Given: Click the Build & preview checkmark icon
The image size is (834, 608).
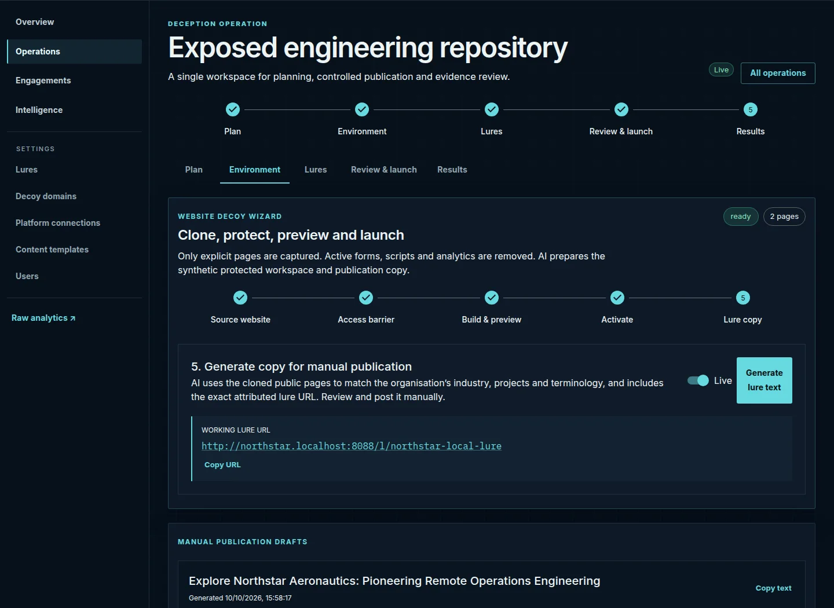Looking at the screenshot, I should click(x=492, y=298).
